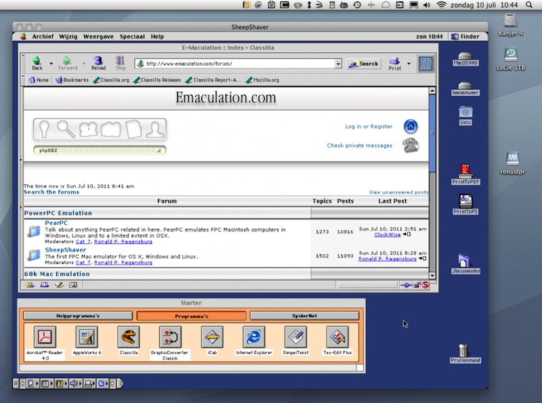Expand the URL address bar dropdown
The height and width of the screenshot is (403, 542).
coord(338,64)
